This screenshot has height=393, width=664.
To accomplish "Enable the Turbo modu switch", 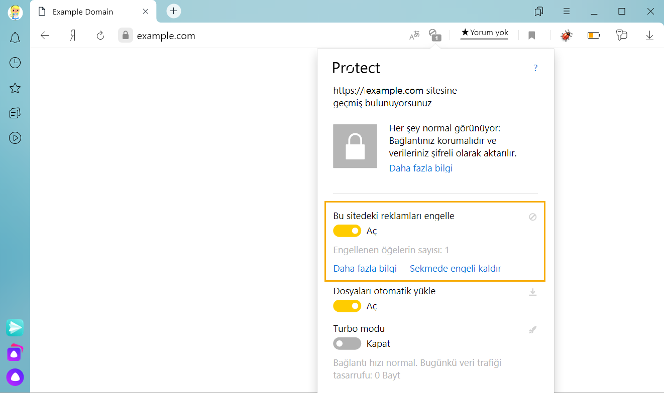I will (x=347, y=343).
